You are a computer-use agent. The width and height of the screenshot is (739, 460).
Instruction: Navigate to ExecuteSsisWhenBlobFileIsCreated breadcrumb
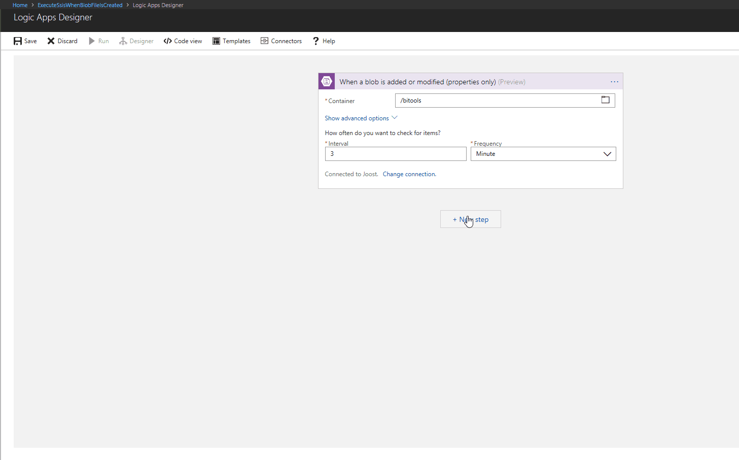[x=80, y=5]
